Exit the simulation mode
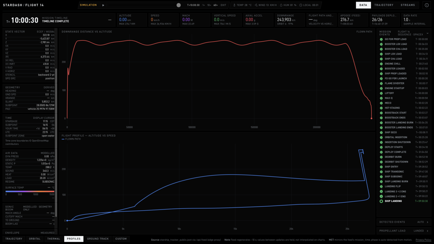 click(223, 5)
